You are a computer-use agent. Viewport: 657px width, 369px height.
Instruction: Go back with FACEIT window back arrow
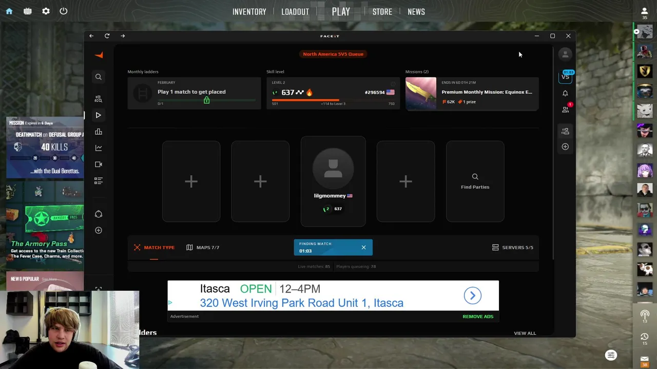91,36
